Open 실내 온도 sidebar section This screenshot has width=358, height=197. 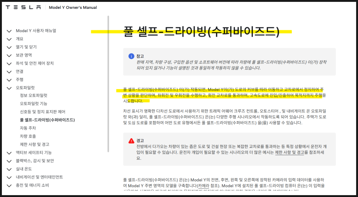point(24,169)
